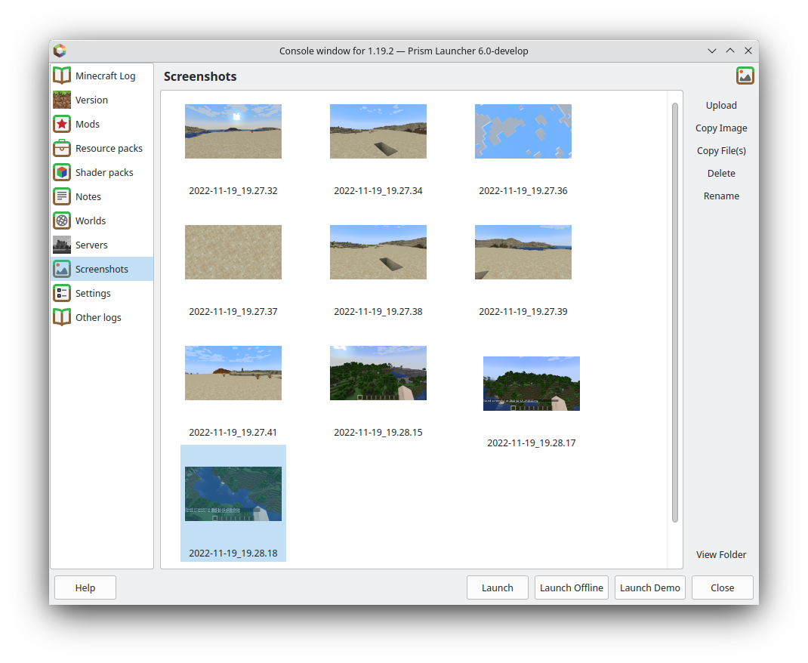Click the screenshots list scrollbar

coord(674,302)
